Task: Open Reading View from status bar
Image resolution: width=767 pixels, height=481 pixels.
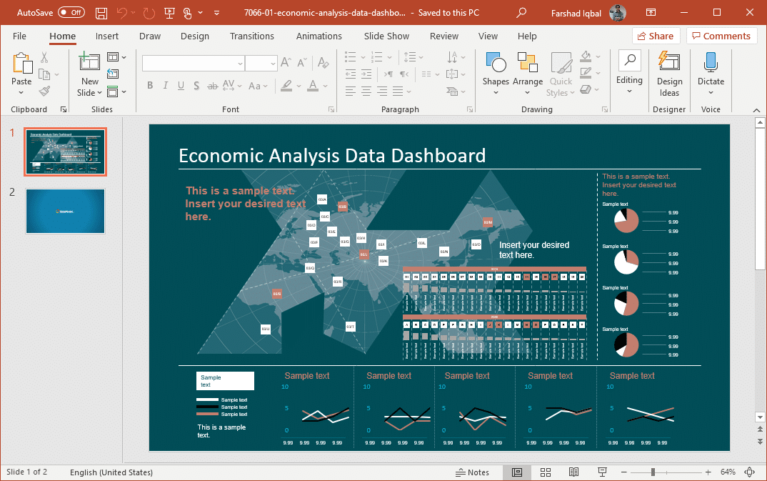Action: click(573, 472)
